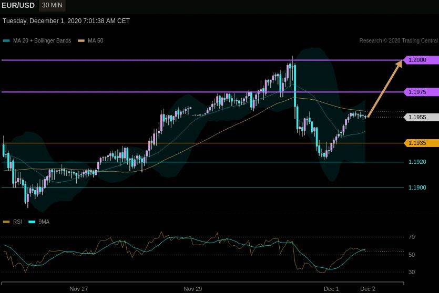Click the RSI legend color swatch
Image resolution: width=439 pixels, height=293 pixels.
point(6,222)
